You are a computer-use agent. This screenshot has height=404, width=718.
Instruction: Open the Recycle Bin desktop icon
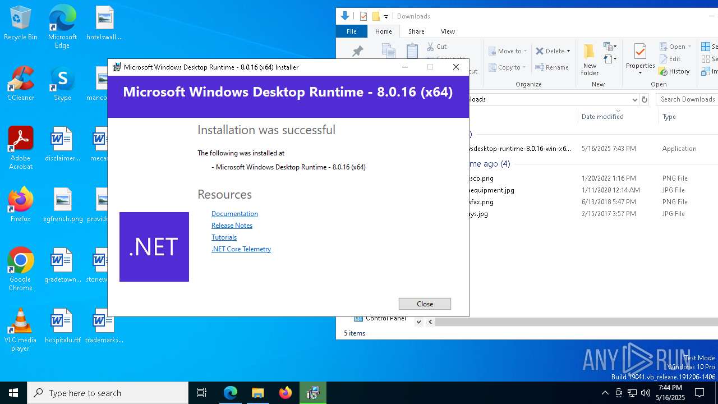click(x=21, y=24)
